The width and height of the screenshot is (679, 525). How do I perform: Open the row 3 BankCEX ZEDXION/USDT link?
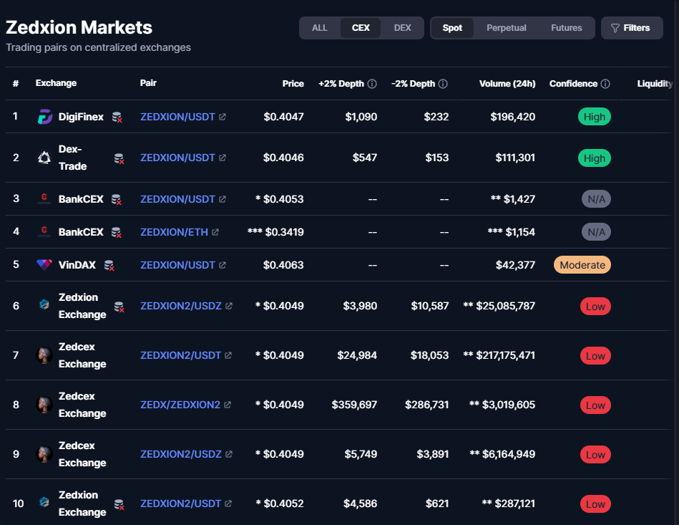pos(177,199)
